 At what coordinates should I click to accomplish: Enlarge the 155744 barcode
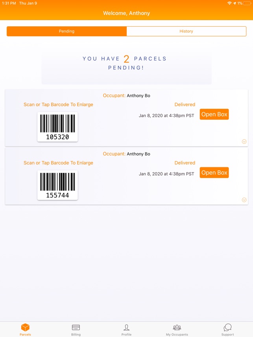[x=57, y=185]
